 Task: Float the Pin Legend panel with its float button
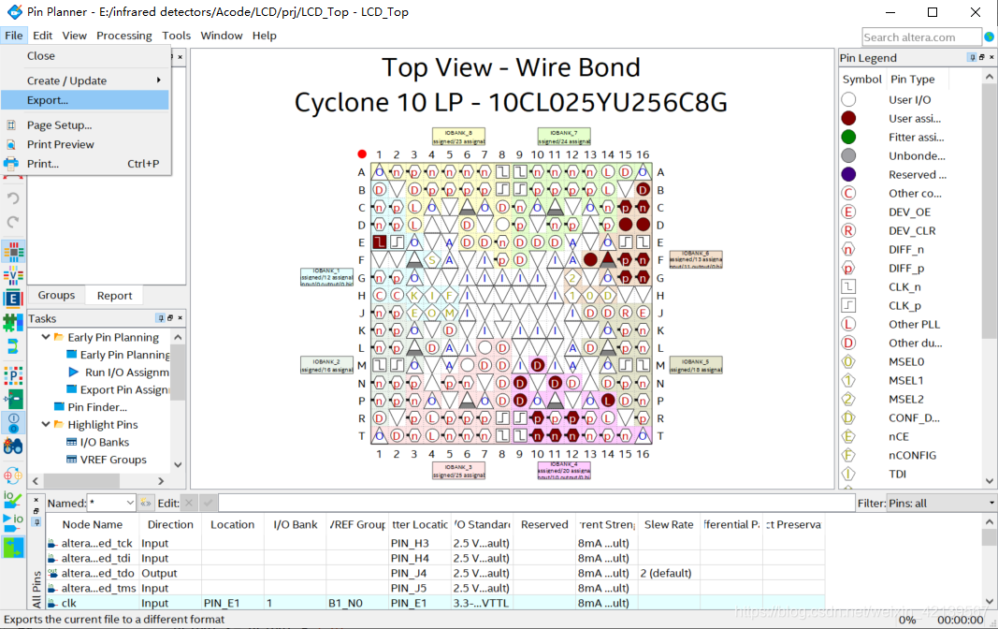(981, 57)
